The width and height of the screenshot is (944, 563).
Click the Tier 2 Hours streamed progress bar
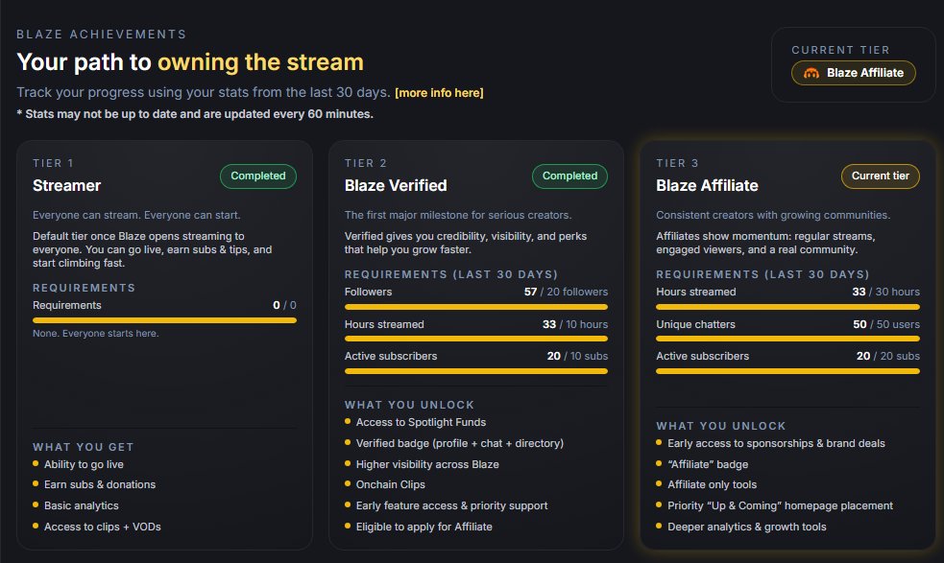(476, 339)
